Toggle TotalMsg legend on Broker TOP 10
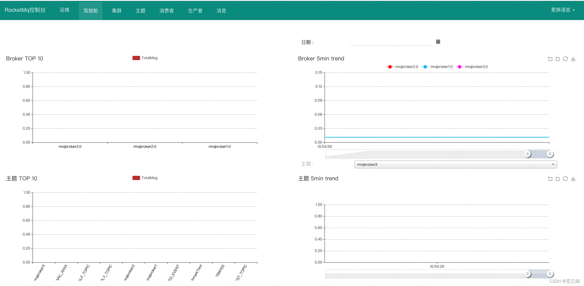Viewport: 584px width, 286px height. (x=145, y=58)
